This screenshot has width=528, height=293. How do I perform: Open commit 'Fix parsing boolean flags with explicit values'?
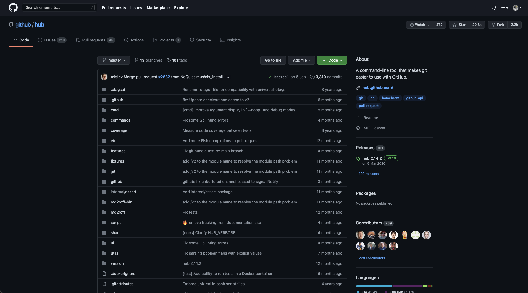coord(222,253)
